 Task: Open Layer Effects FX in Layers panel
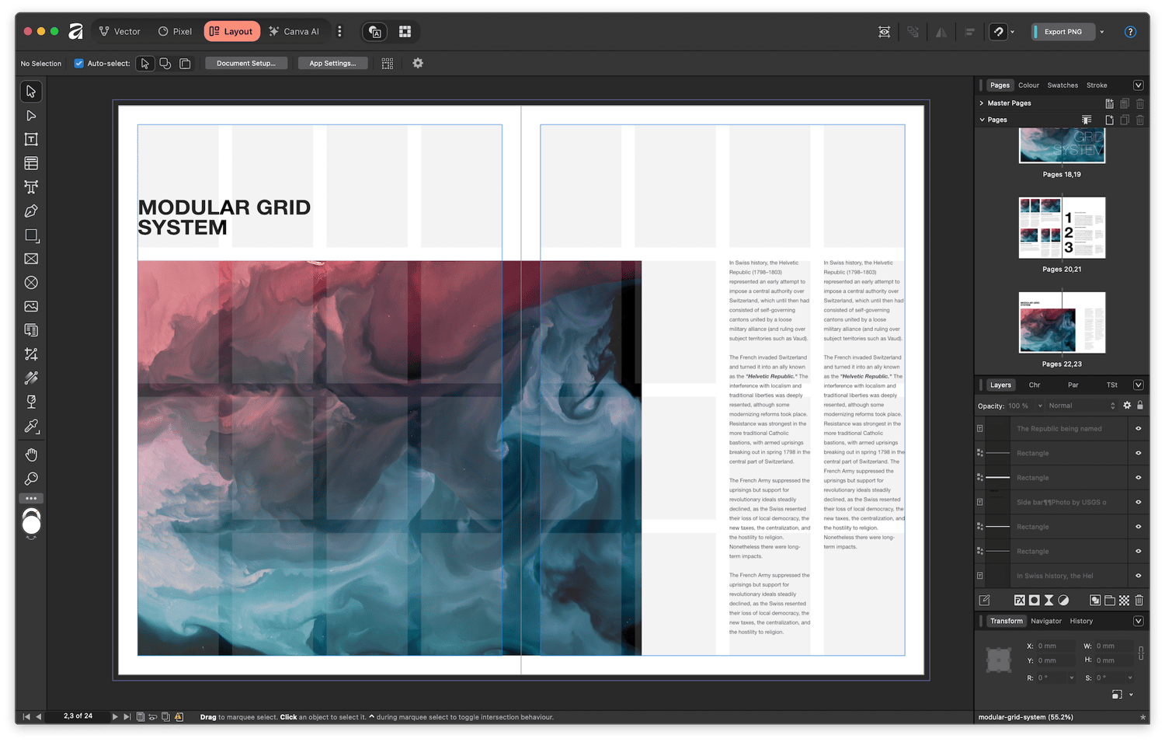click(1019, 600)
